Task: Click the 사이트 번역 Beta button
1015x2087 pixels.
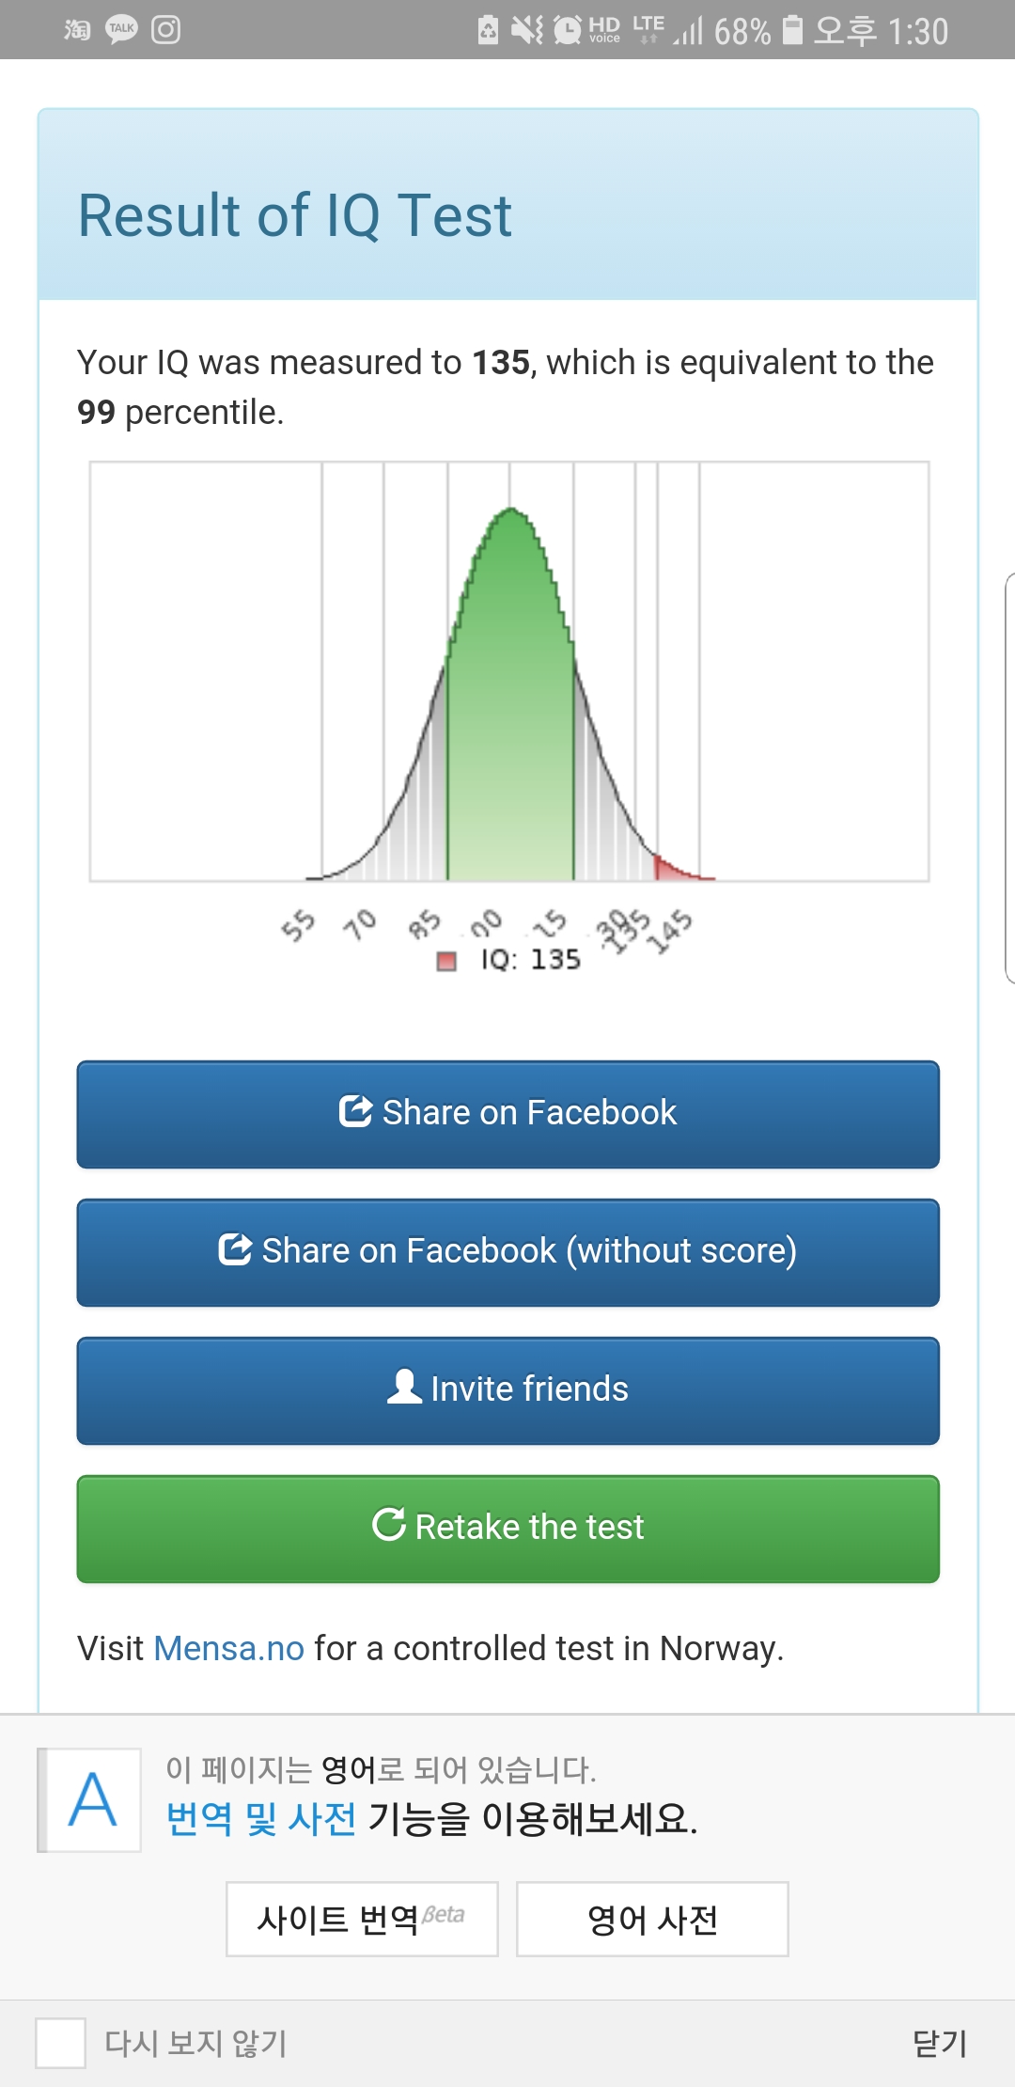Action: 362,1919
